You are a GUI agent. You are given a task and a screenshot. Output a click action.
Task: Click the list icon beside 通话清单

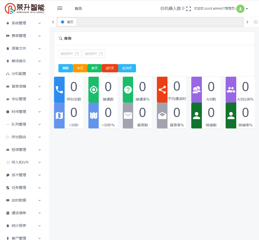[7, 213]
